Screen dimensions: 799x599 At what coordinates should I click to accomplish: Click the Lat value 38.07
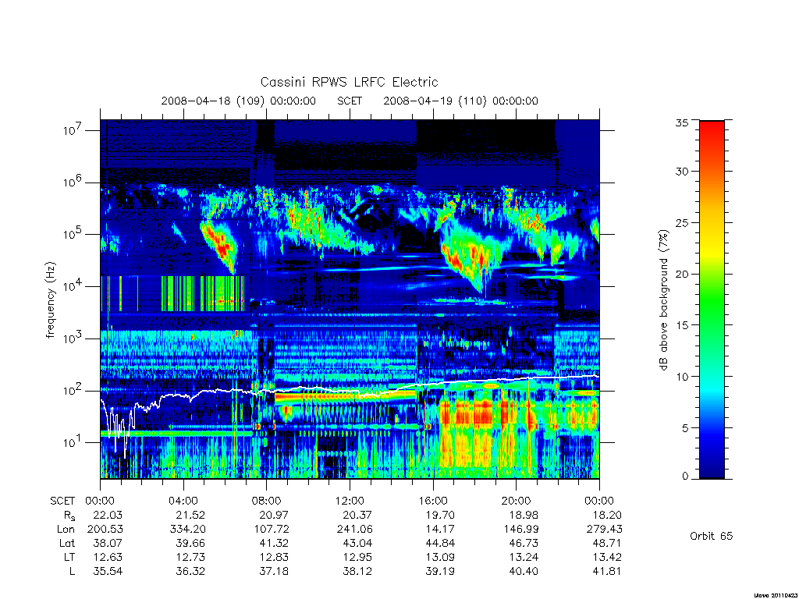[108, 544]
